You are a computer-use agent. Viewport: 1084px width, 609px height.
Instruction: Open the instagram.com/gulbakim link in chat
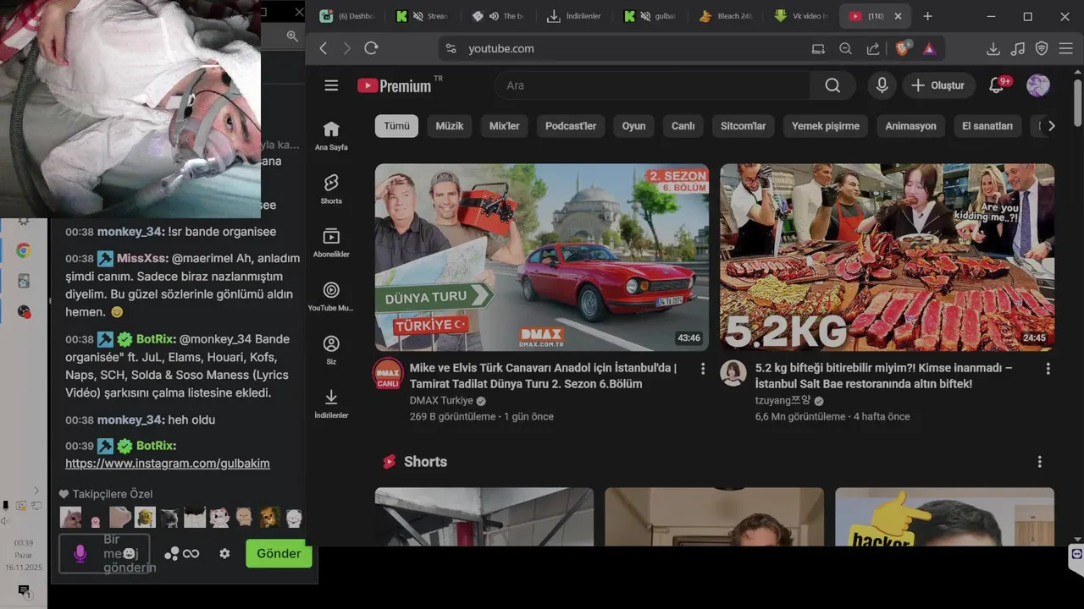tap(168, 464)
